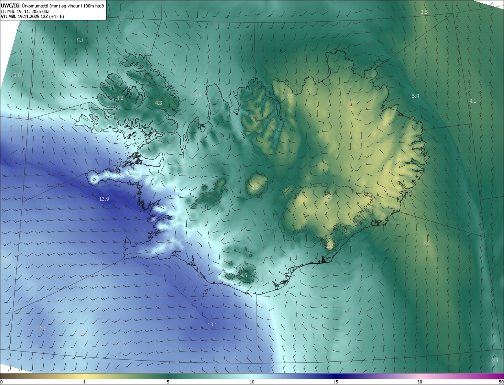
Task: Click the map title 'Úrkomumætti (mm) og vindur'
Action: (x=52, y=6)
